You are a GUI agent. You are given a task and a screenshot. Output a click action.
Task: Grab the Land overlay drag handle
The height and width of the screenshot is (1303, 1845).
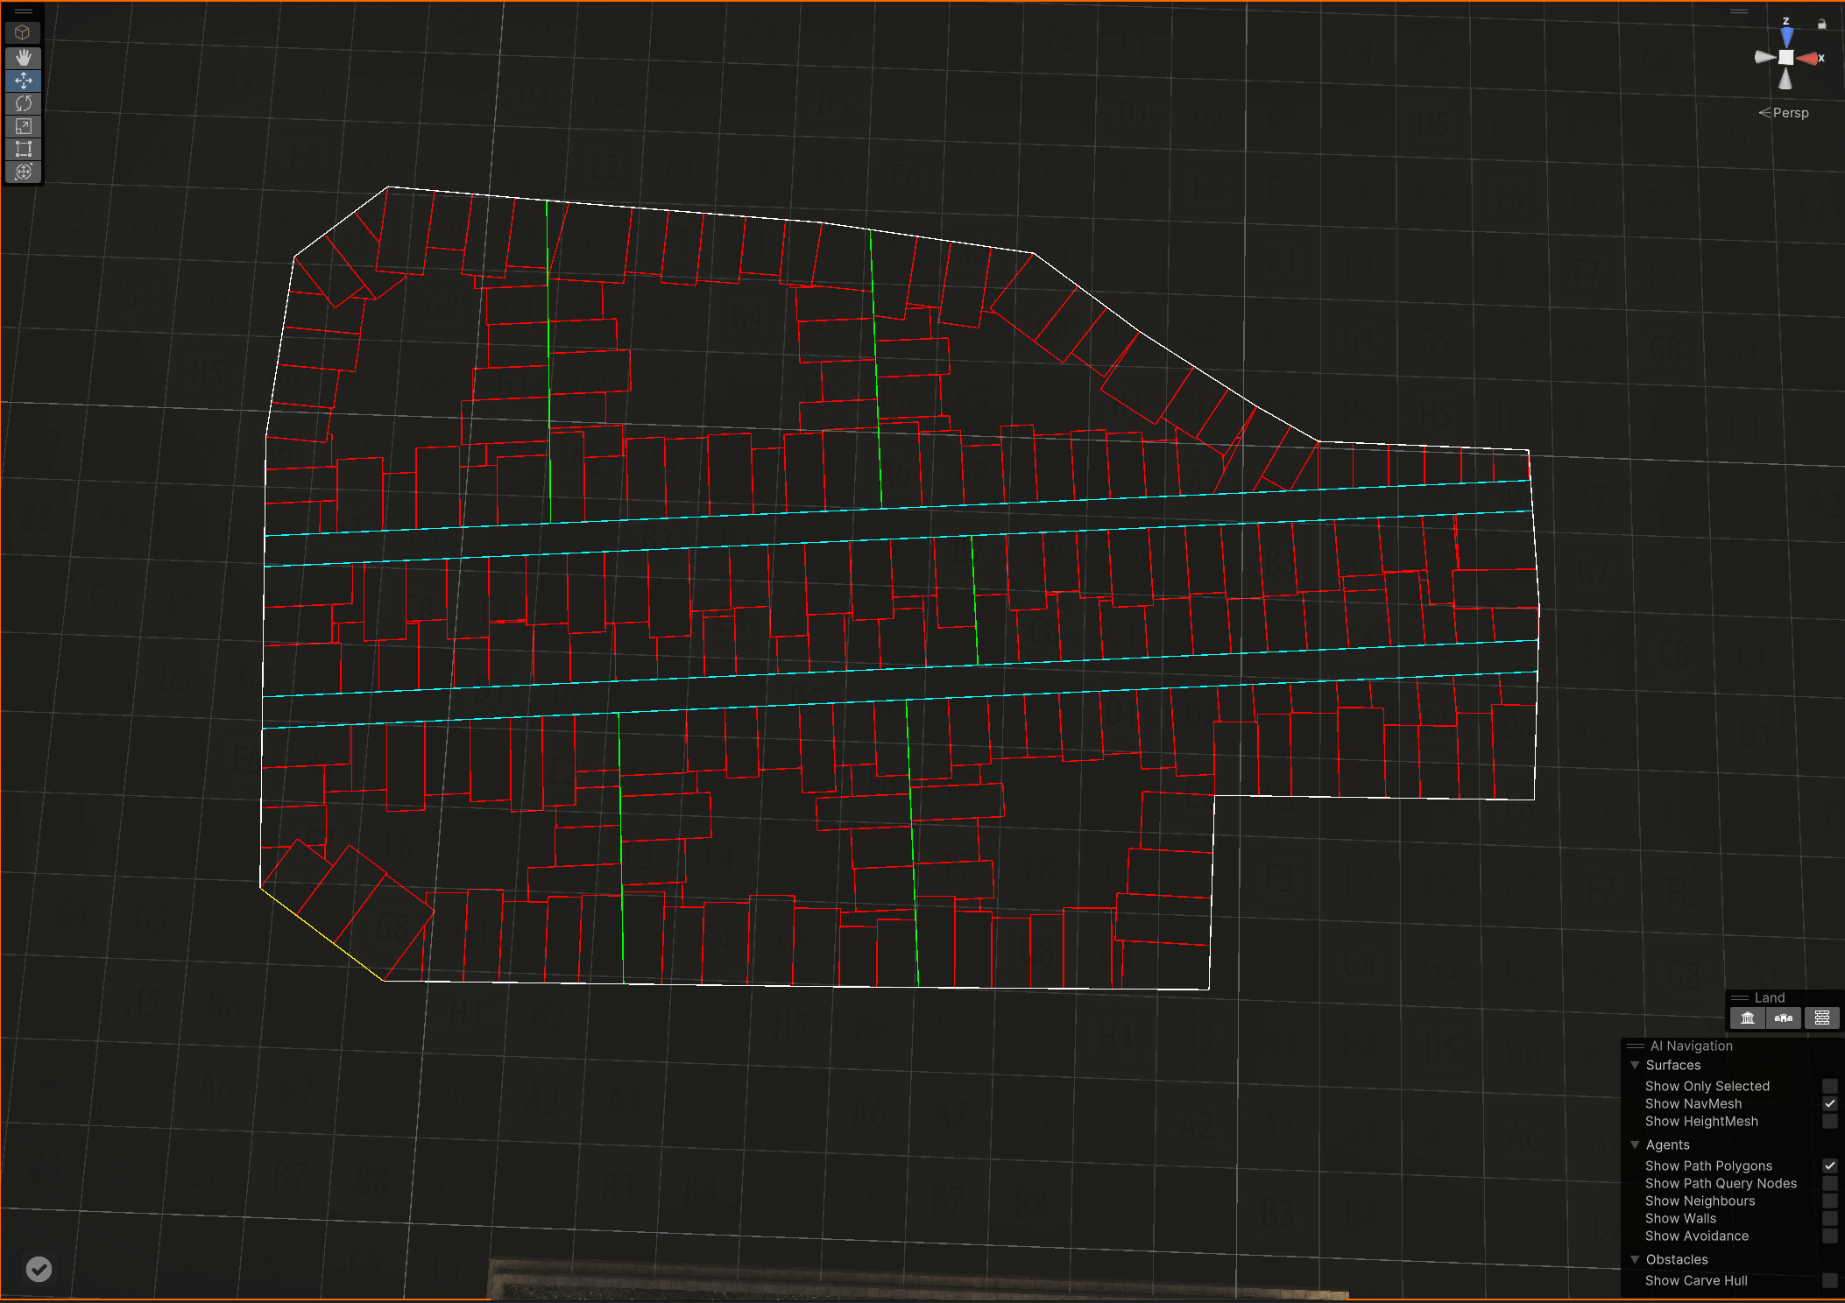(1739, 997)
